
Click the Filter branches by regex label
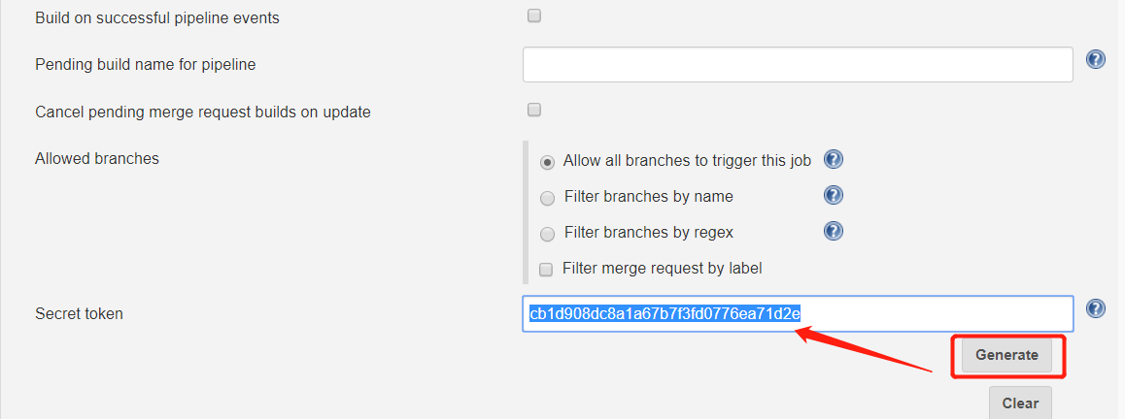tap(648, 233)
